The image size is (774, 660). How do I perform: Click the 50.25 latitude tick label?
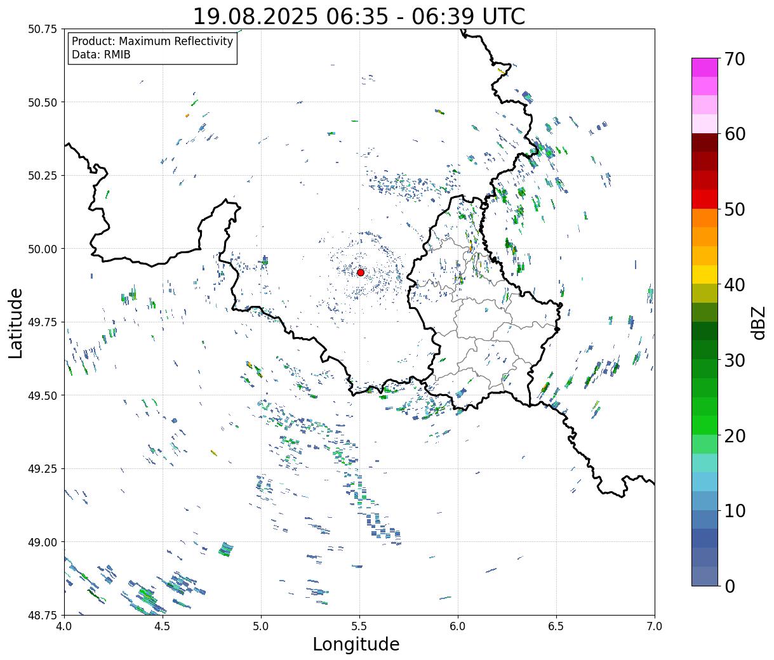(43, 175)
